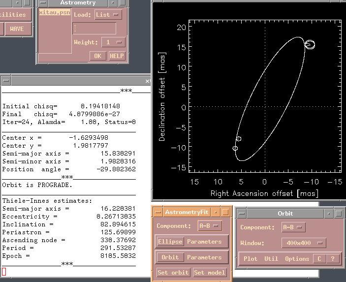This screenshot has width=346, height=282.
Task: Open the Astrometry window menu button
Action: click(42, 3)
